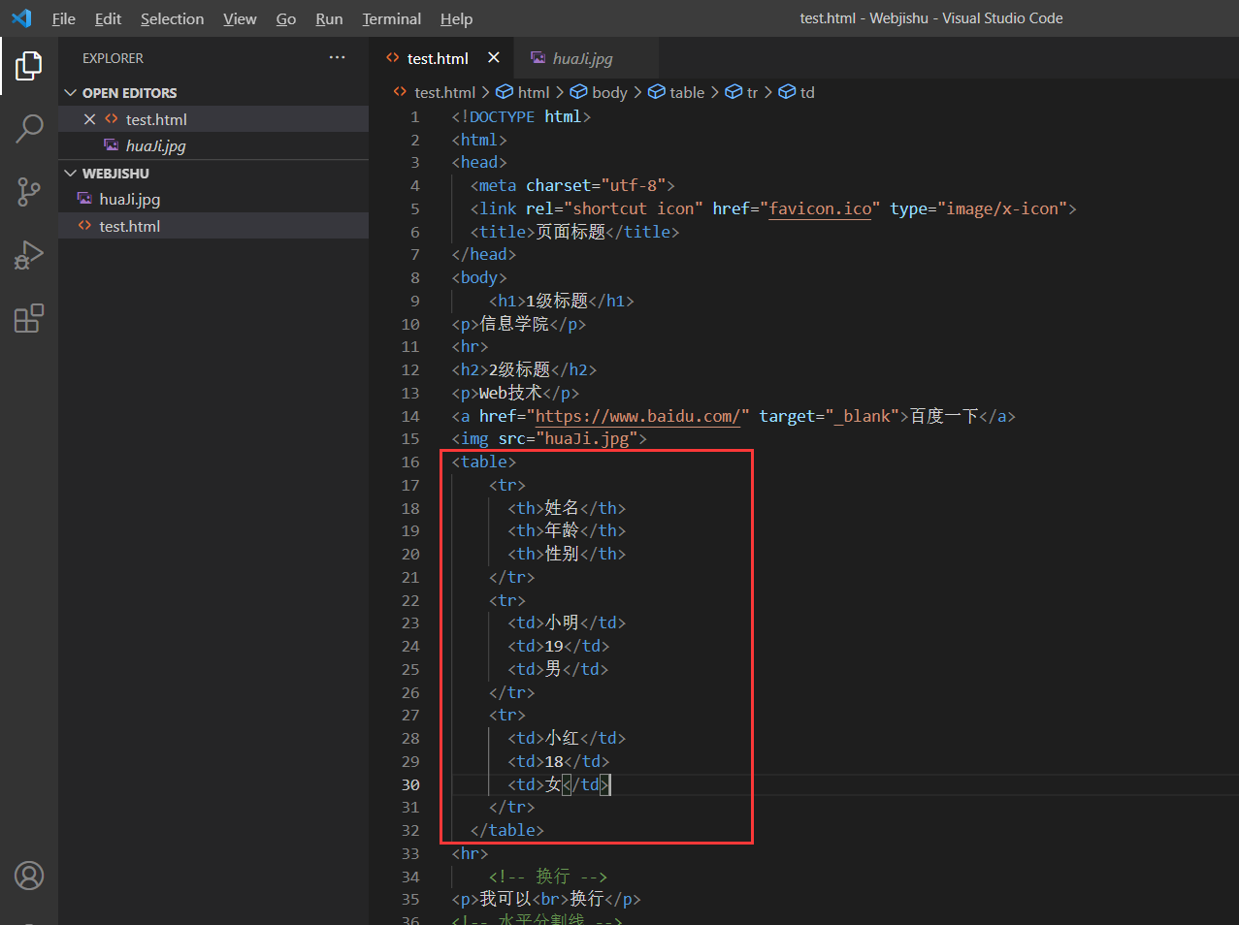The image size is (1239, 925).
Task: Open the Help menu
Action: point(456,18)
